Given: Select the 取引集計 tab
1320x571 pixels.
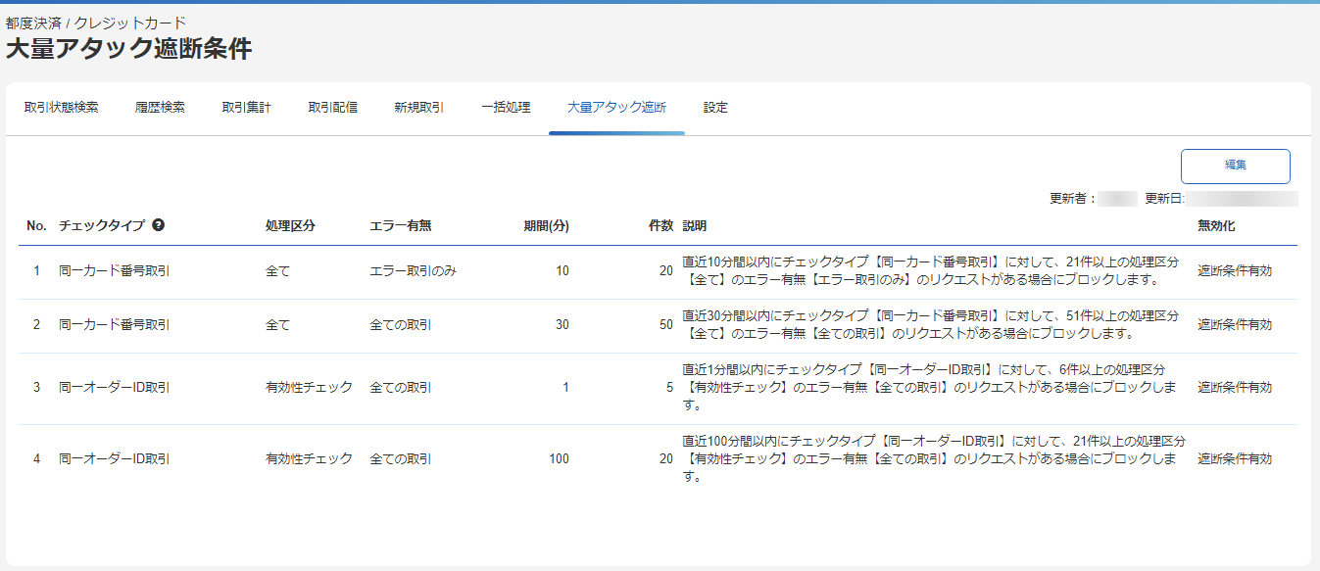Looking at the screenshot, I should (245, 108).
